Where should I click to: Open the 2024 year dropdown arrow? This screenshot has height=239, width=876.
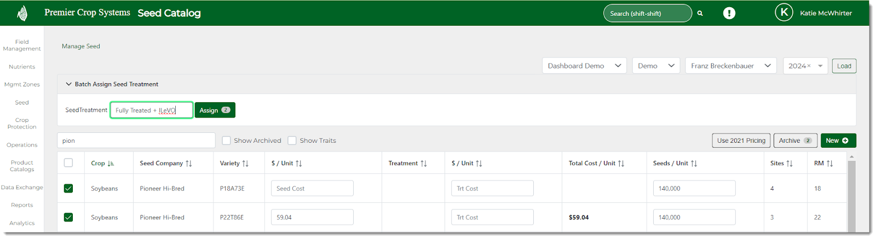click(820, 66)
